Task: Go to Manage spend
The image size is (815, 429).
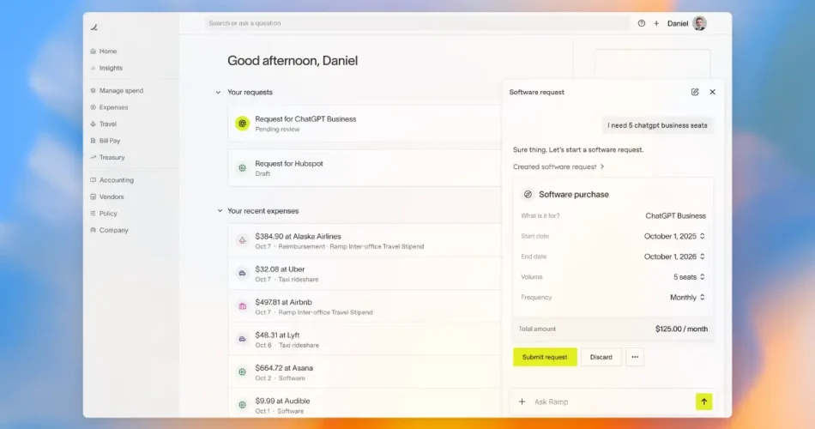Action: [x=117, y=90]
